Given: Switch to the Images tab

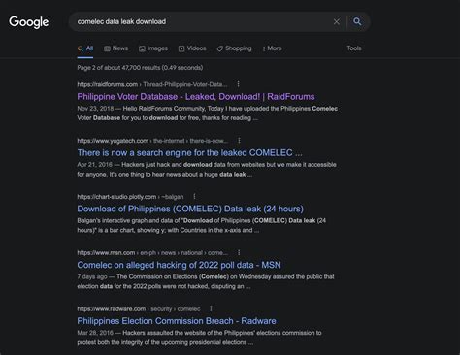Looking at the screenshot, I should (153, 48).
